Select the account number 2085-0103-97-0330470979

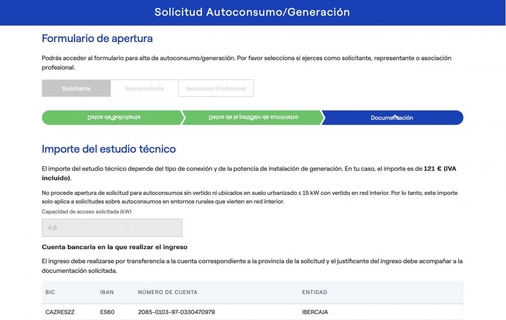177,312
